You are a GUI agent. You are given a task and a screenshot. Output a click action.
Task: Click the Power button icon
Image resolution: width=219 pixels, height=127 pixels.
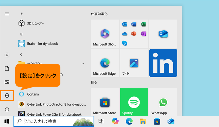(7, 109)
